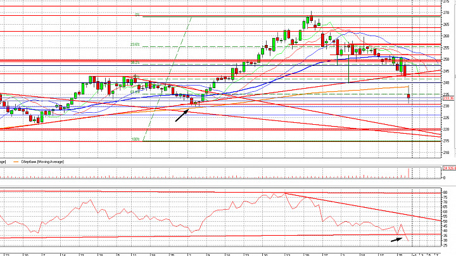Click the 225 value on the price axis
This screenshot has width=456, height=256.
pos(446,118)
